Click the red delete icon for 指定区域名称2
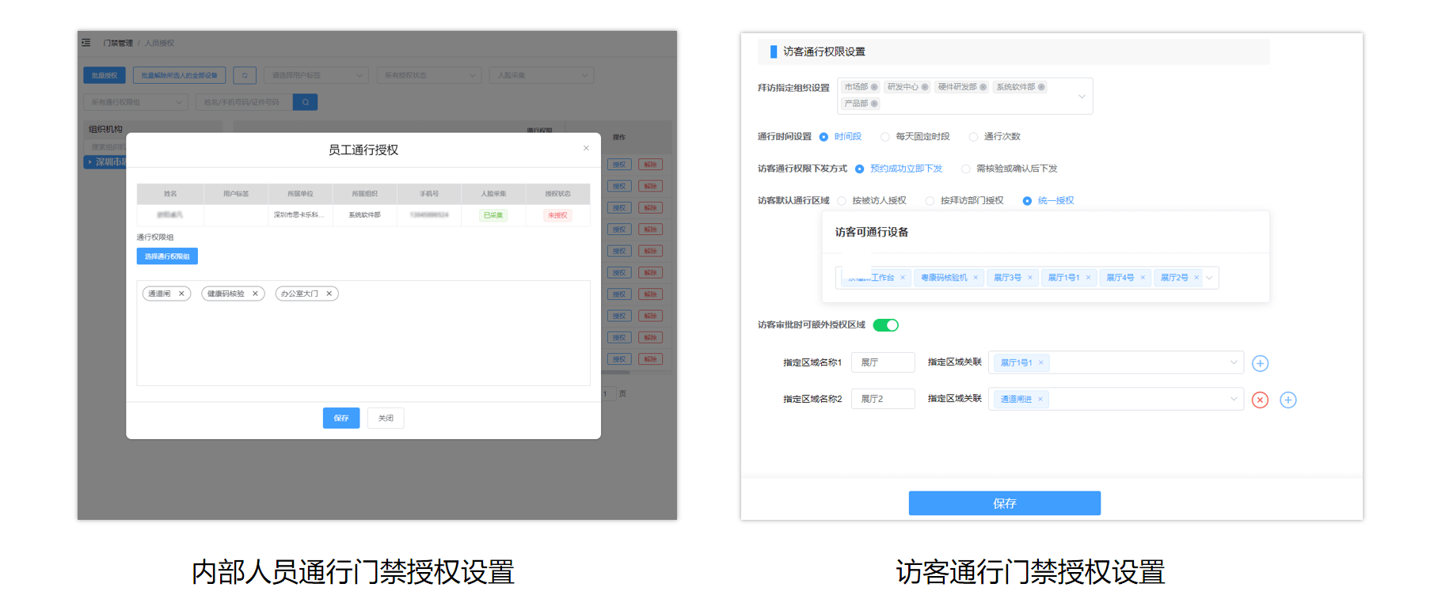The width and height of the screenshot is (1434, 614). pos(1260,400)
